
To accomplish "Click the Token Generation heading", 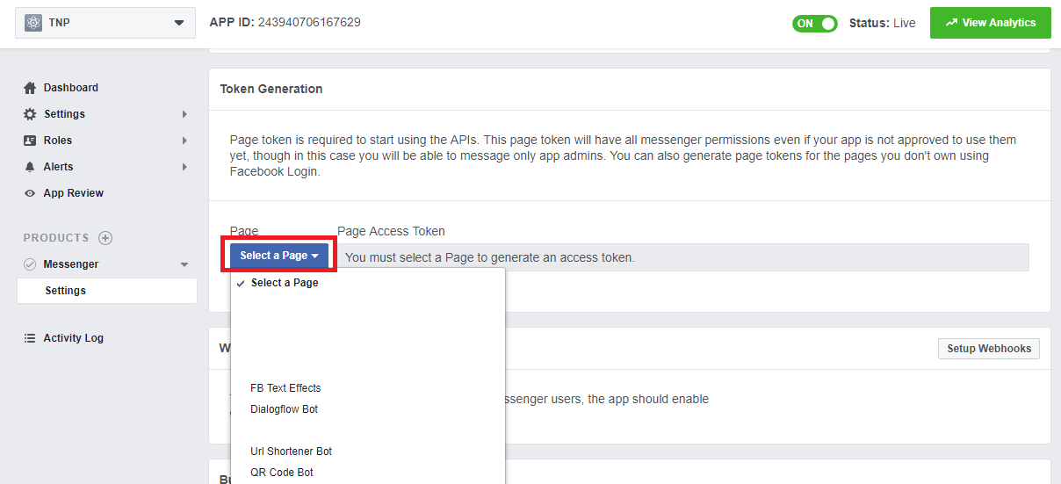I will [271, 89].
